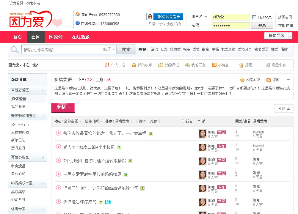The width and height of the screenshot is (298, 214).
Task: Collapse 新郎新娘甜蜜区 section
Action: click(43, 116)
